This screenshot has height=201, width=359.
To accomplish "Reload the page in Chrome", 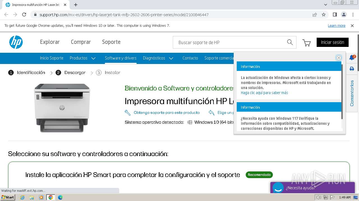I will coord(24,15).
